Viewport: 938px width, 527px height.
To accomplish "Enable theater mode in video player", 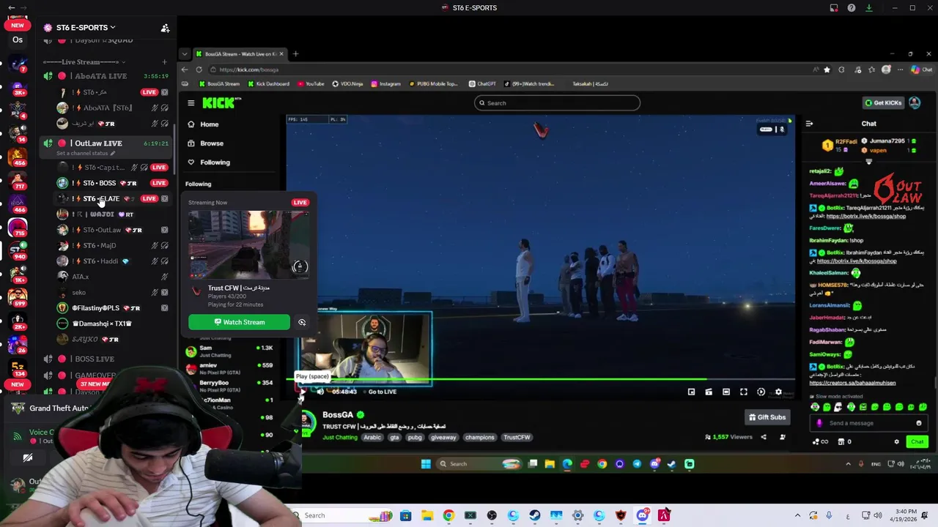I will 725,392.
